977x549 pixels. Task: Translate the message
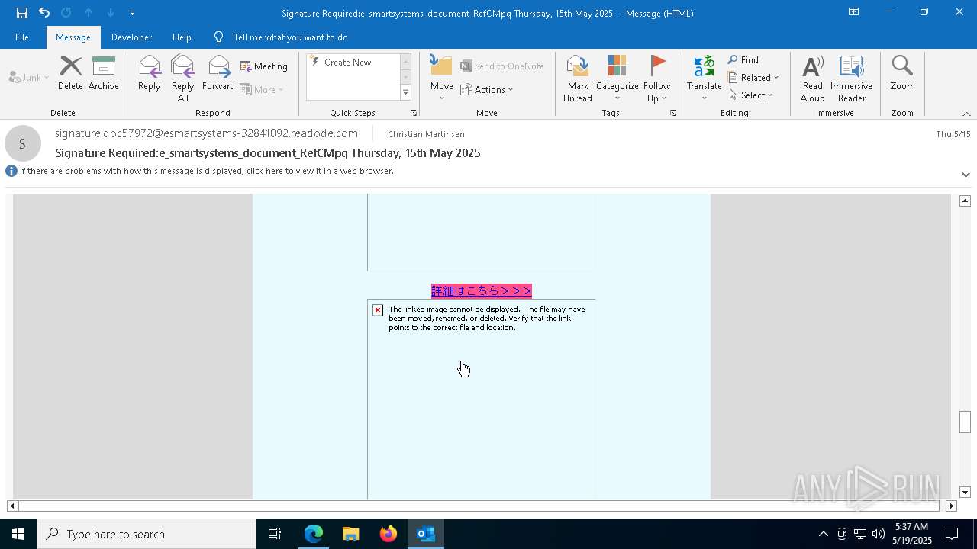704,79
